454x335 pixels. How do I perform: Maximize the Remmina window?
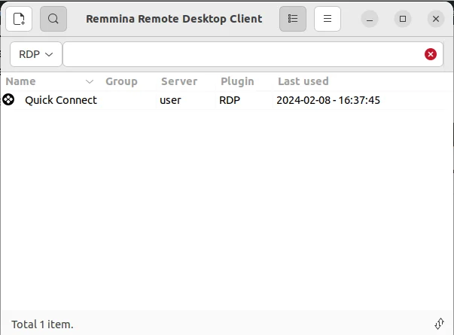coord(403,19)
